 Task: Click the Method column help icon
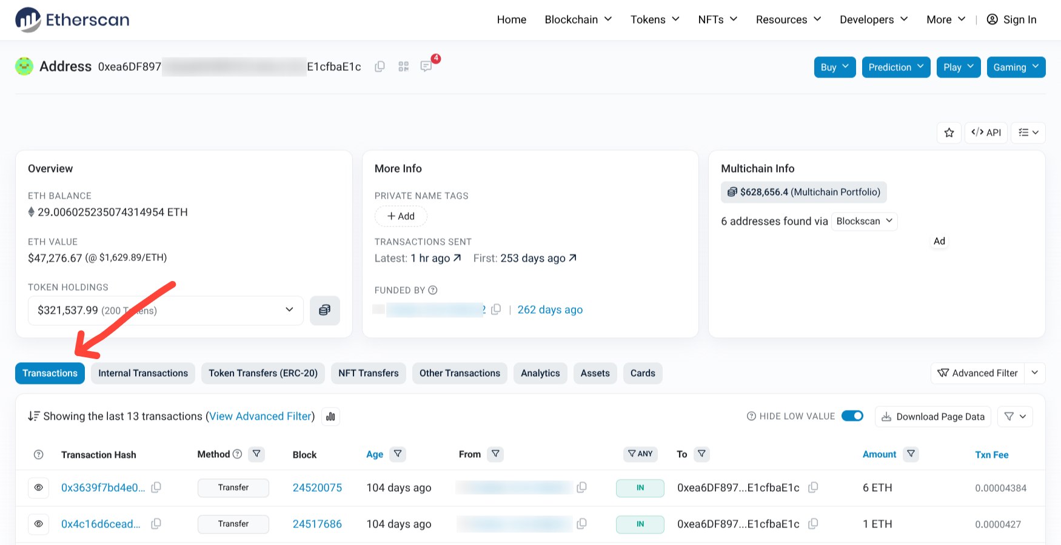[238, 454]
